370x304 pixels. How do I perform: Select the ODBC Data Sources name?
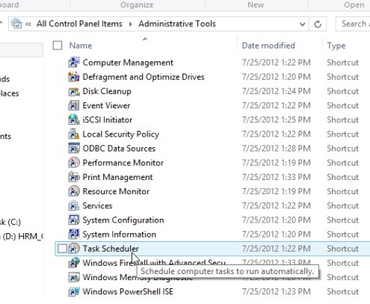click(119, 149)
